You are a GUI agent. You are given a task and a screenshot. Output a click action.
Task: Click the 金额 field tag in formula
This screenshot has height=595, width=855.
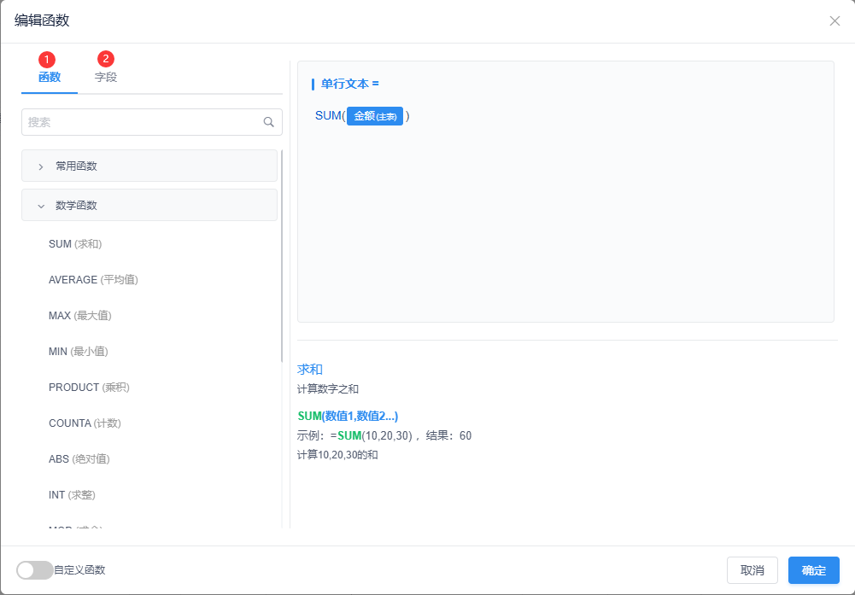click(x=374, y=116)
